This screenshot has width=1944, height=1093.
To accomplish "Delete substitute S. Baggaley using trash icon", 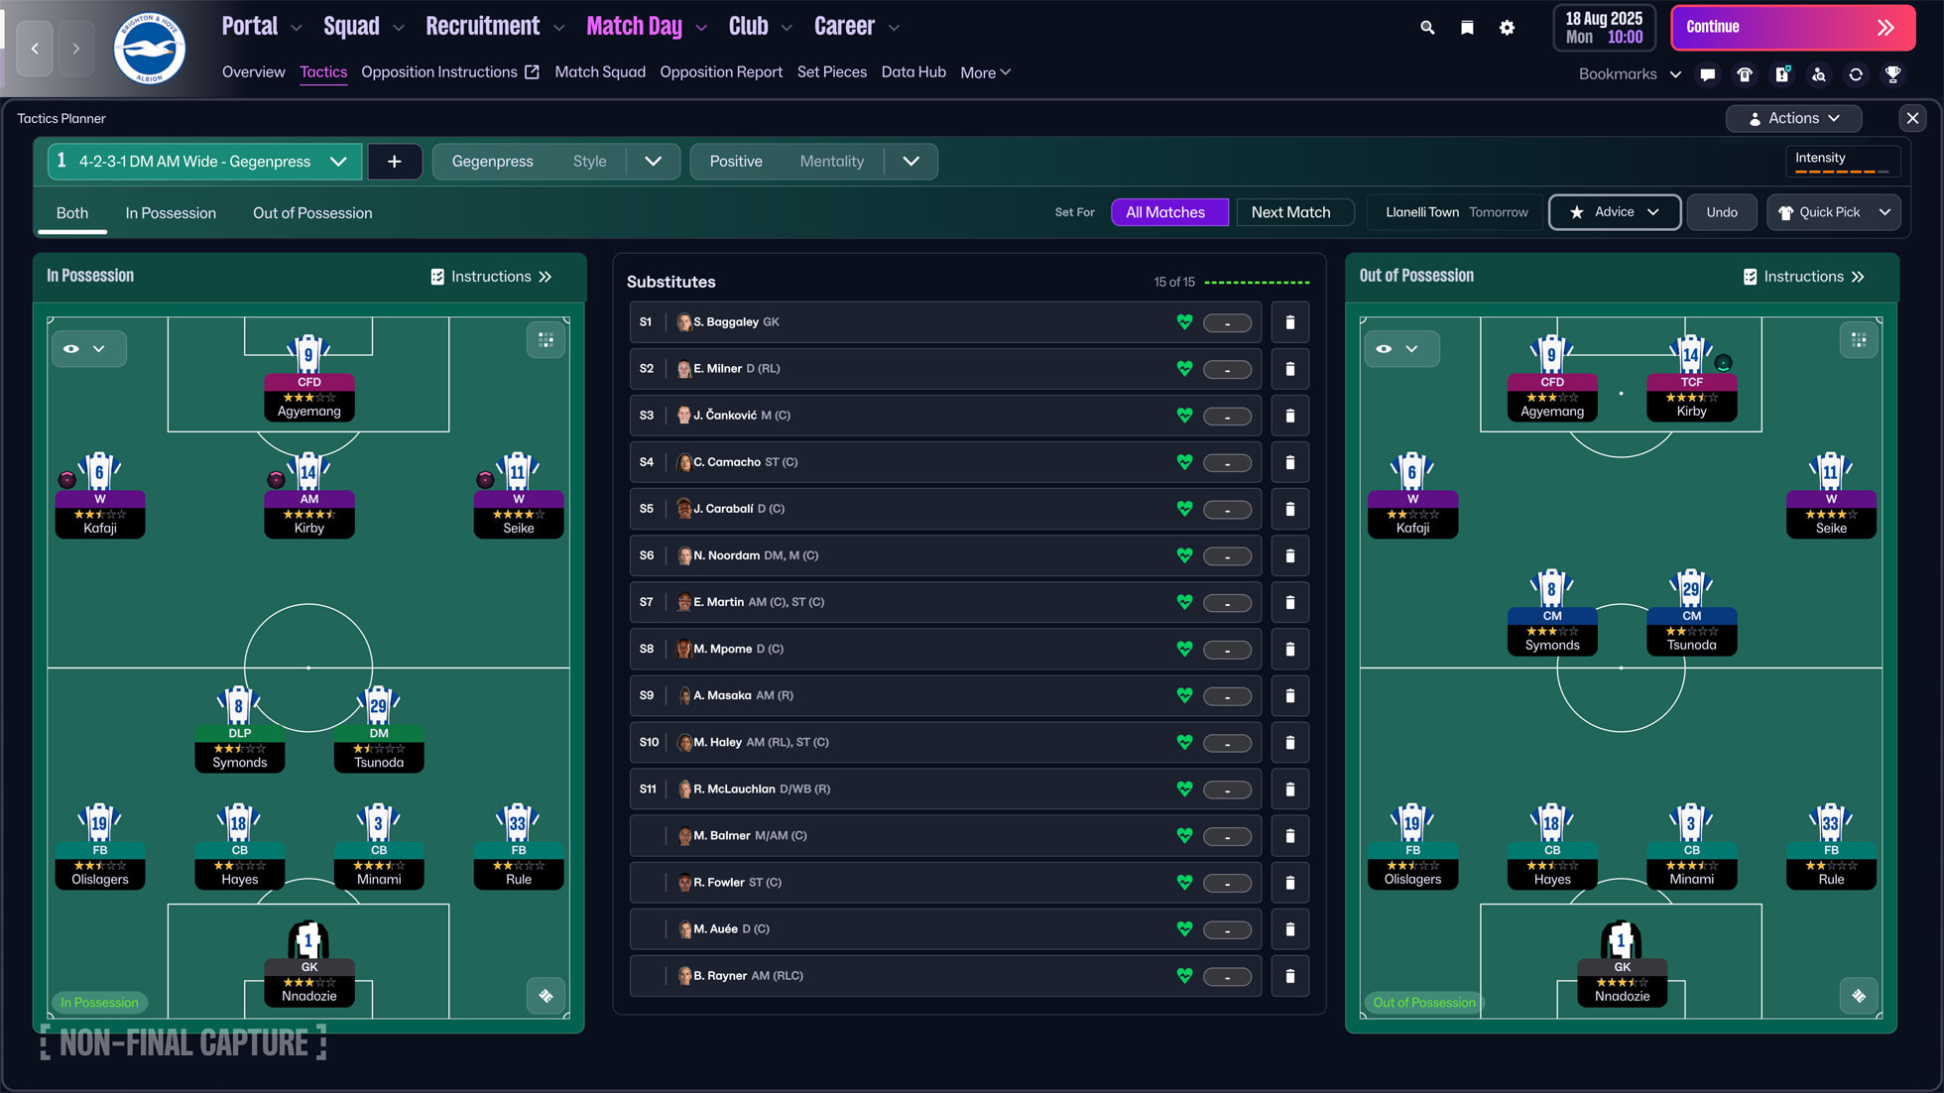I will point(1289,322).
